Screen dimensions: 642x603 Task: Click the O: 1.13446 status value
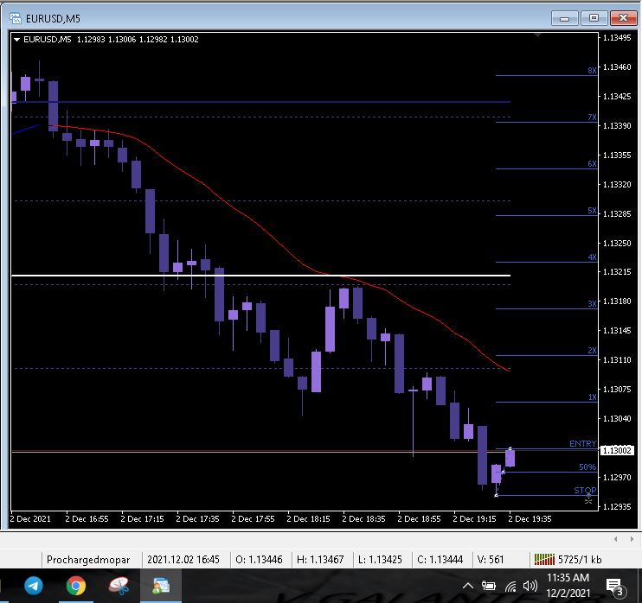click(259, 560)
